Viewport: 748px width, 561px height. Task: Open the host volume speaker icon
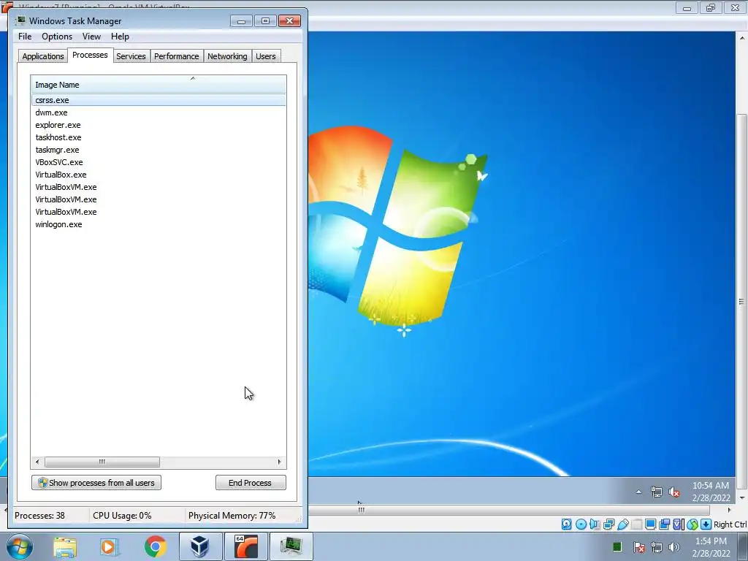pyautogui.click(x=673, y=546)
